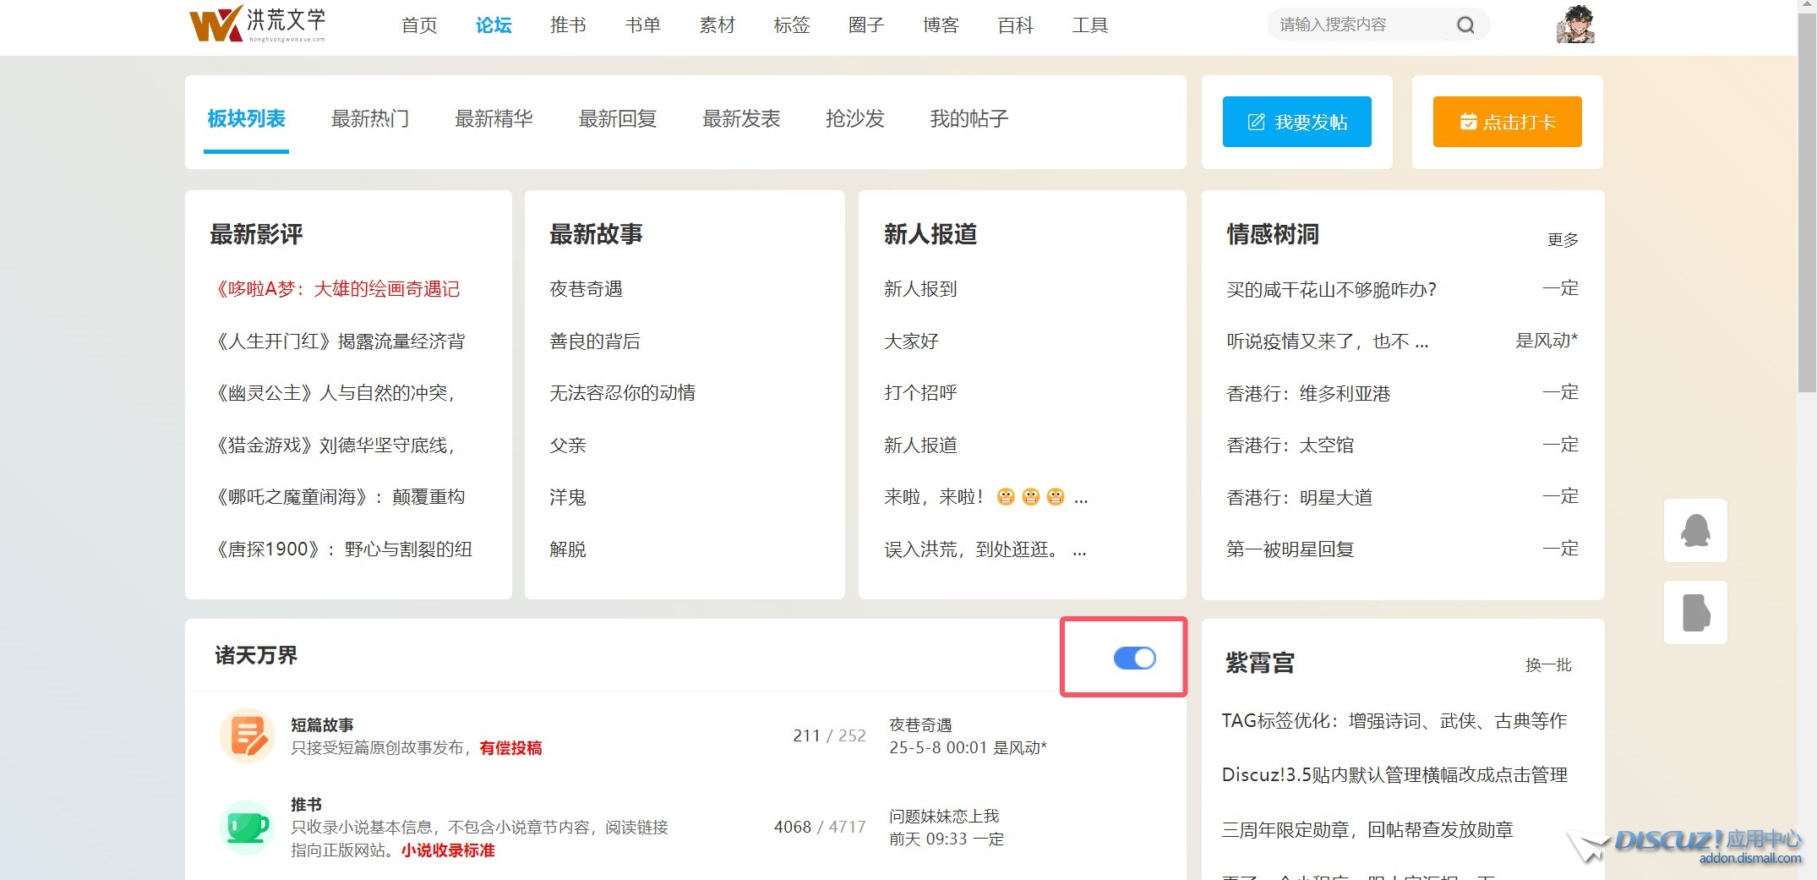This screenshot has width=1817, height=880.
Task: Open the QQ contact floating icon
Action: click(x=1694, y=531)
